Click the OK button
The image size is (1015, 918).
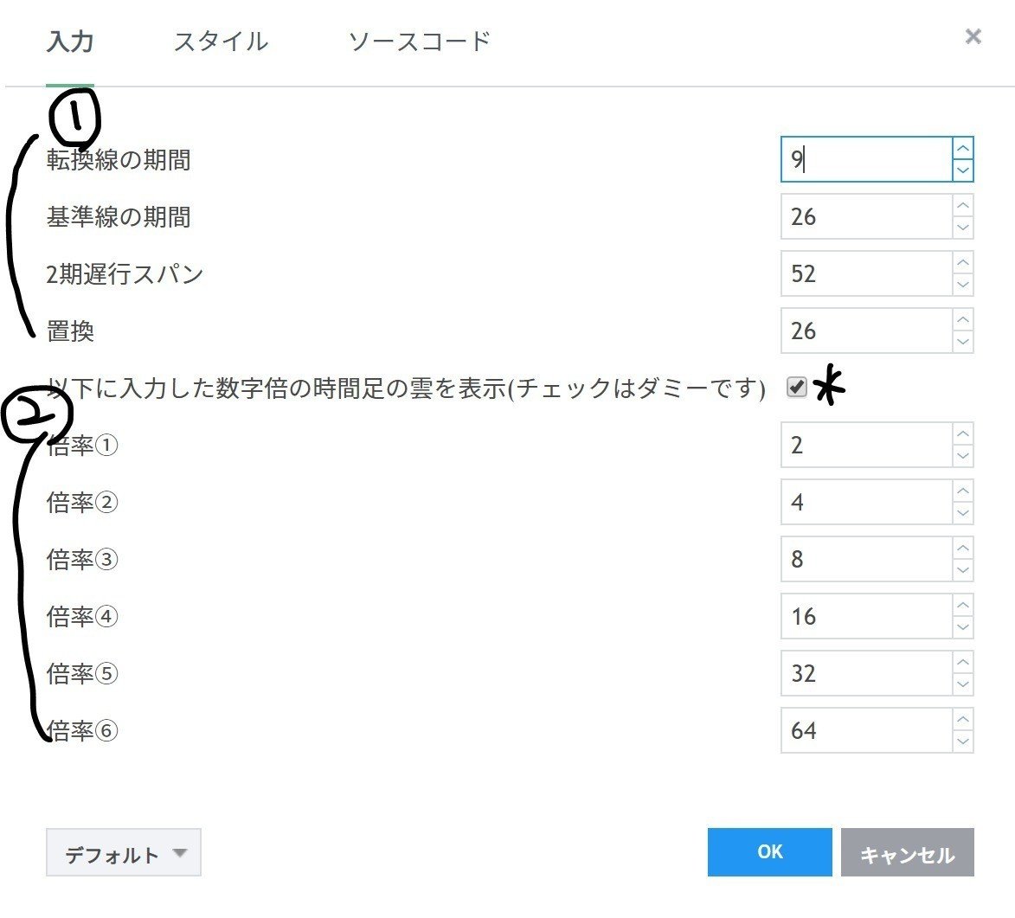pos(768,851)
